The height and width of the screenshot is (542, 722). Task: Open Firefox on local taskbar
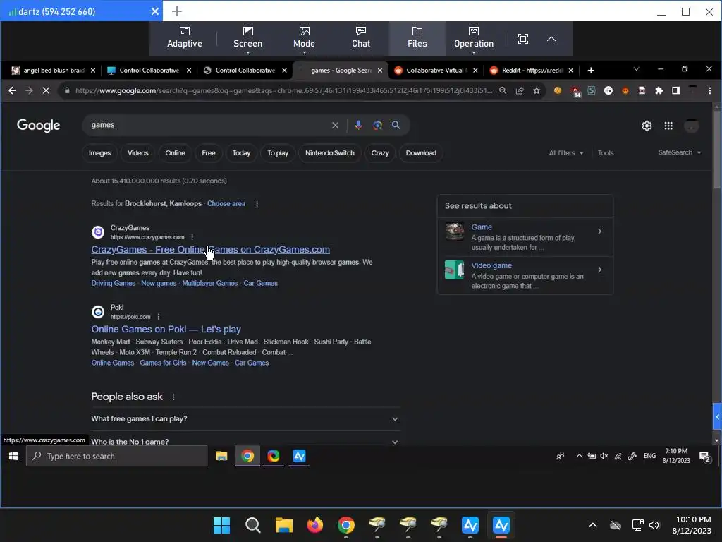pos(315,525)
